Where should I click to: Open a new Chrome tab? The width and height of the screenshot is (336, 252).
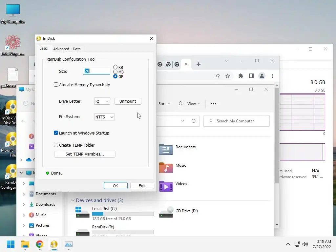tap(199, 64)
